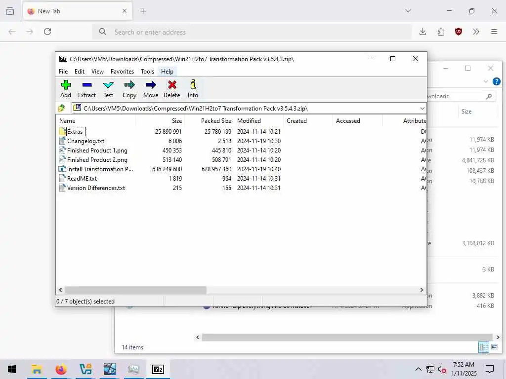The width and height of the screenshot is (506, 379).
Task: Expand the 7-Zip address path dropdown
Action: coord(422,108)
